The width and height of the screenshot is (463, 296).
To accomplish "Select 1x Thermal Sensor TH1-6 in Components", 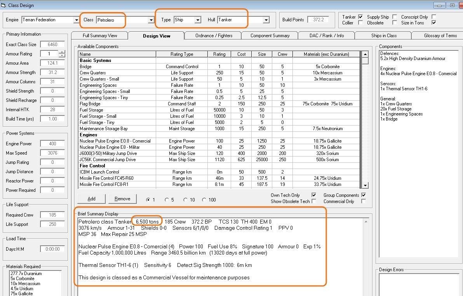I will click(x=404, y=89).
